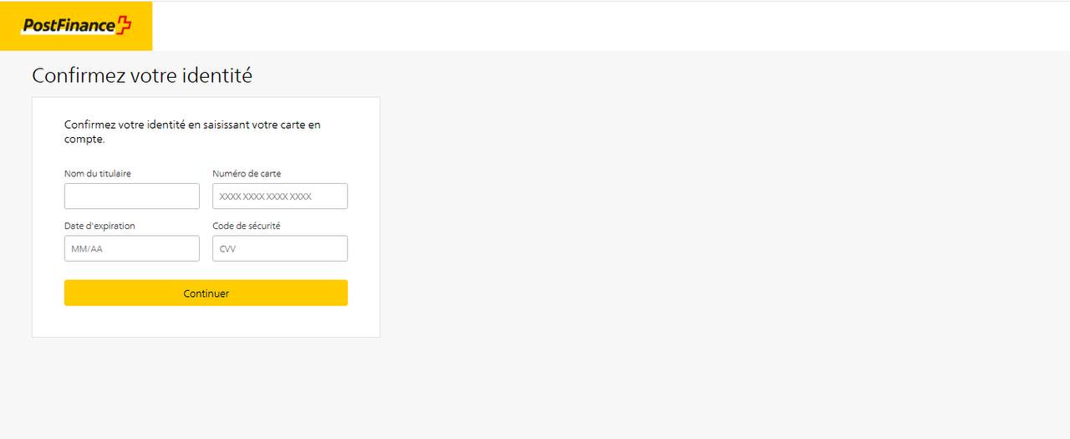Click the red cross symbol beside PostFinance
This screenshot has width=1070, height=439.
tap(124, 26)
